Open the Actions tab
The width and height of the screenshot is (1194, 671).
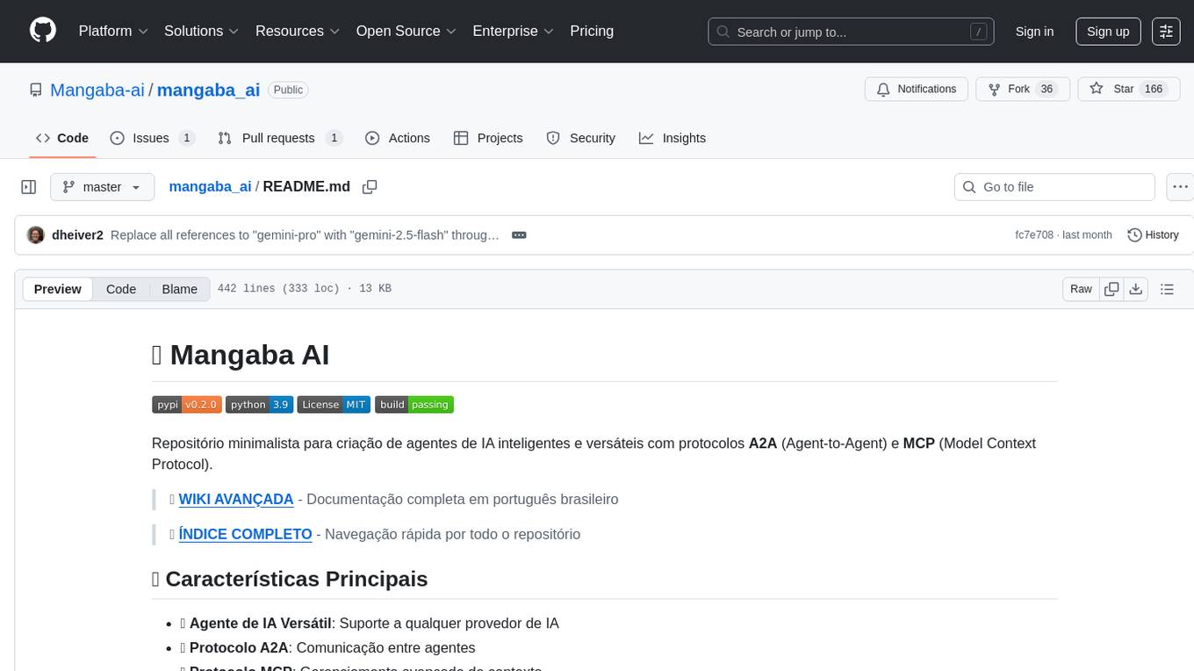click(x=398, y=138)
